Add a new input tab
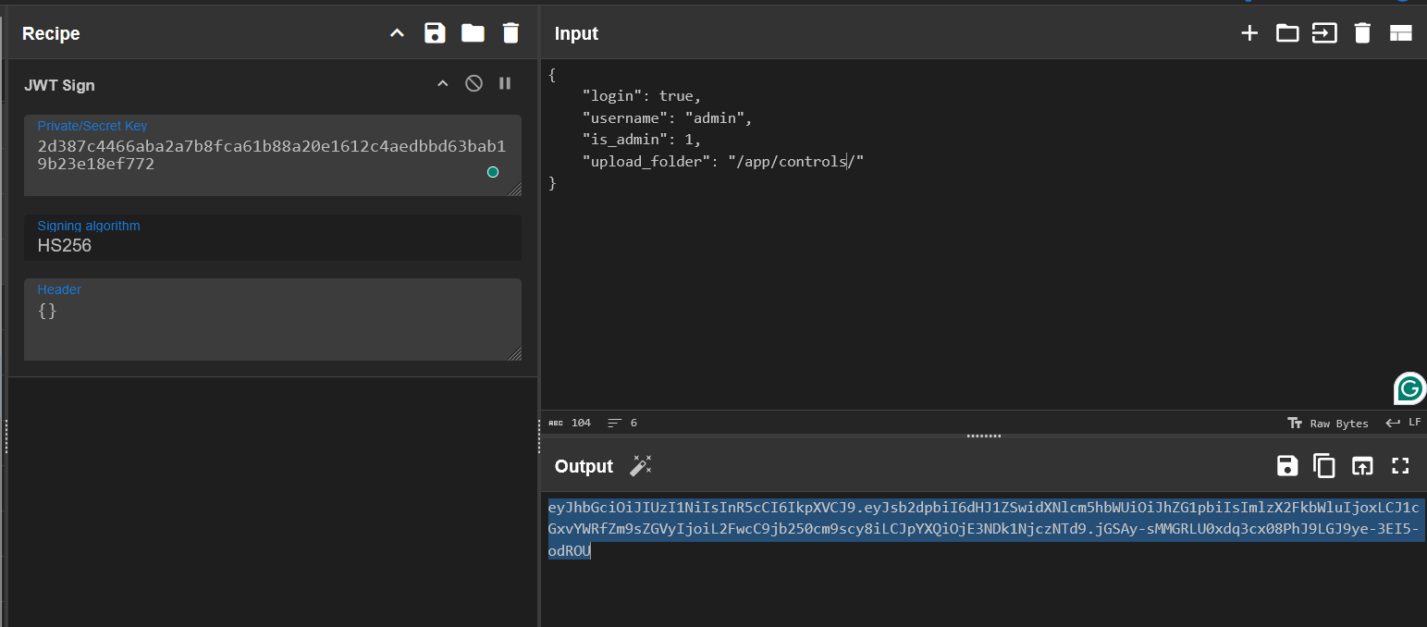 (x=1249, y=33)
